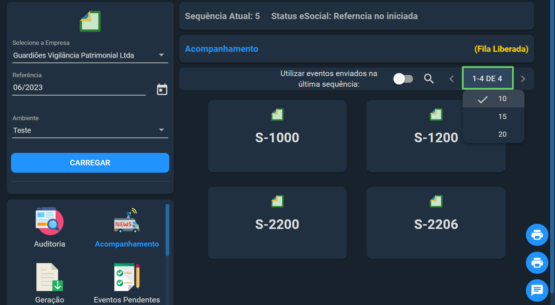Click the Acompanhamento header title
This screenshot has width=555, height=305.
(x=222, y=49)
